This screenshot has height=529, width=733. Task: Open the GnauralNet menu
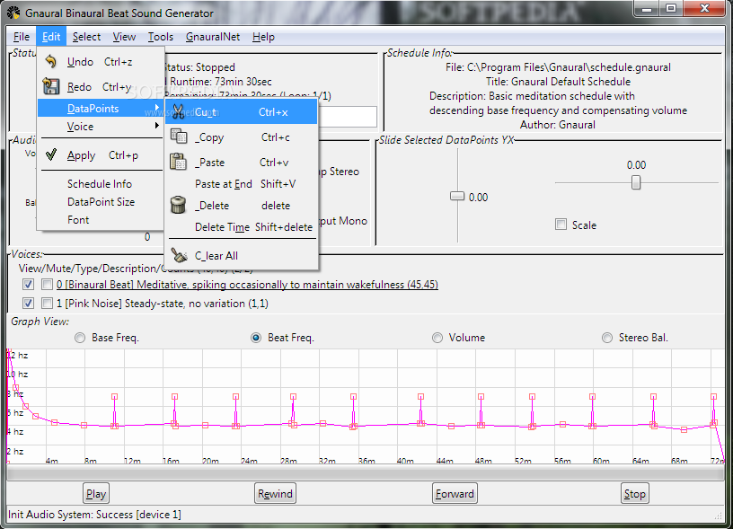(x=213, y=37)
